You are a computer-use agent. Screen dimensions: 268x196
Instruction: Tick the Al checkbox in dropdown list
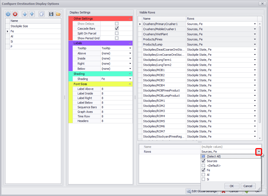[203, 175]
